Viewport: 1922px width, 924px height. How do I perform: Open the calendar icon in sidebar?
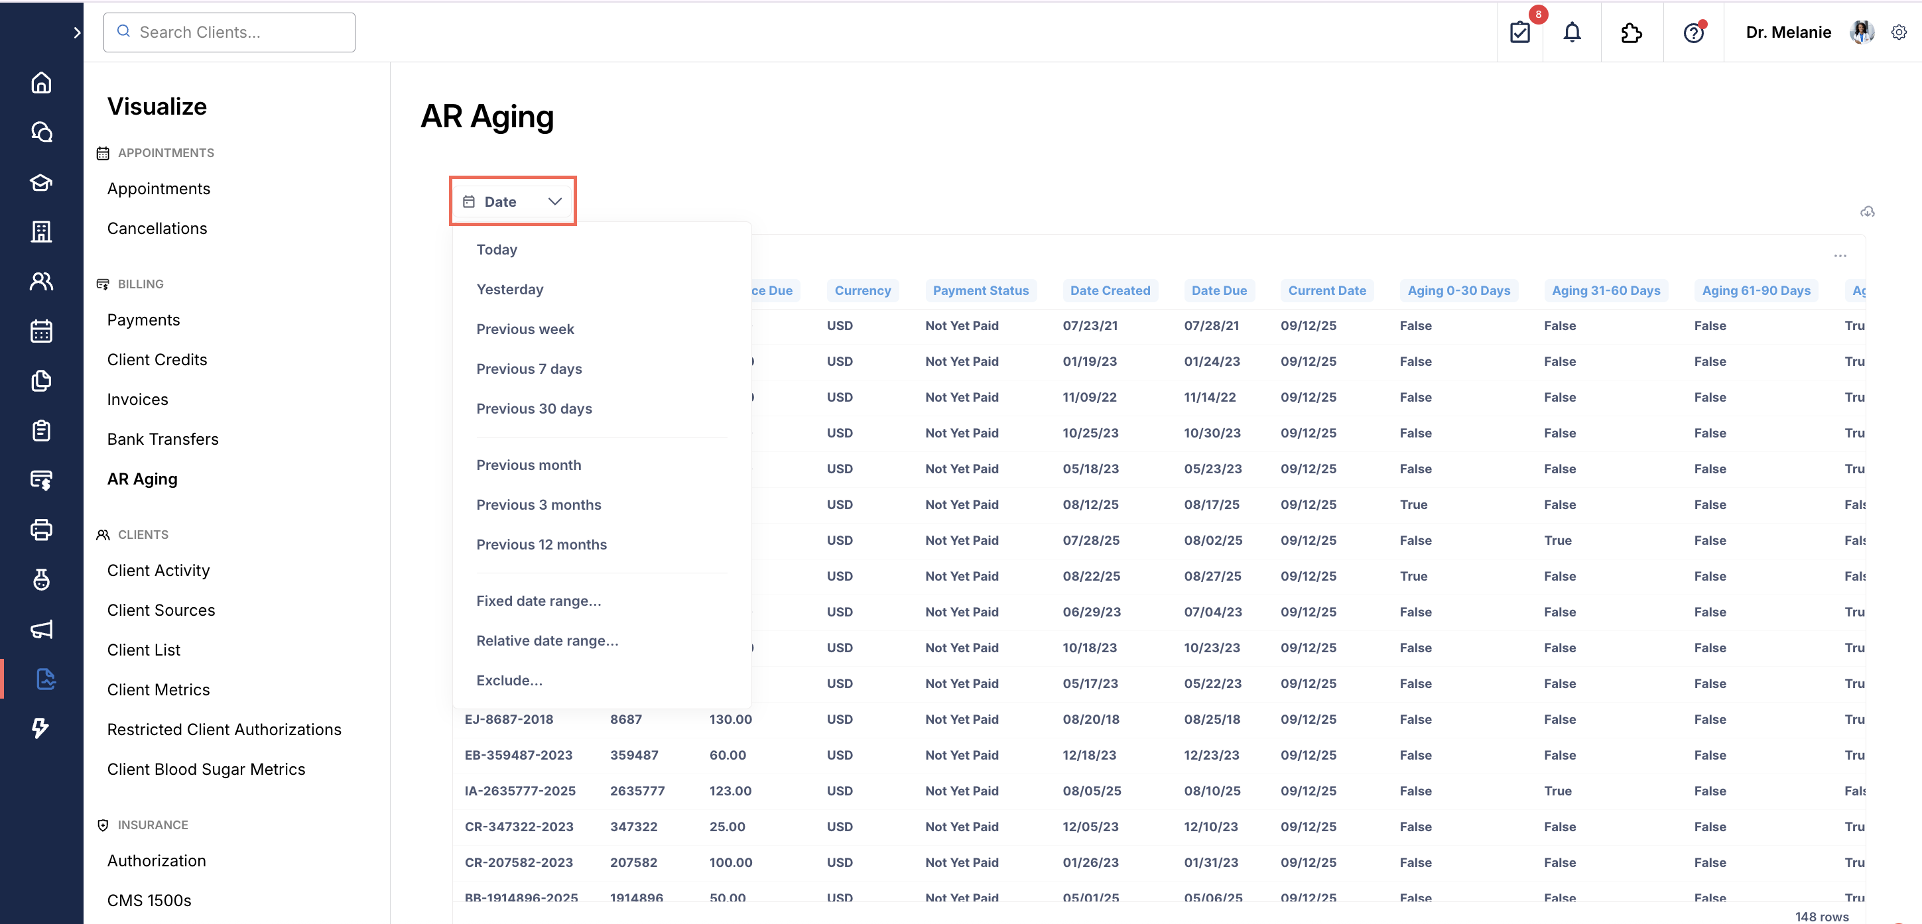click(41, 330)
